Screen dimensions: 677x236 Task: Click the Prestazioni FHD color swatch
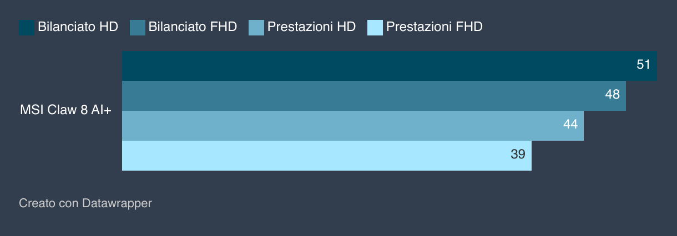coord(375,27)
